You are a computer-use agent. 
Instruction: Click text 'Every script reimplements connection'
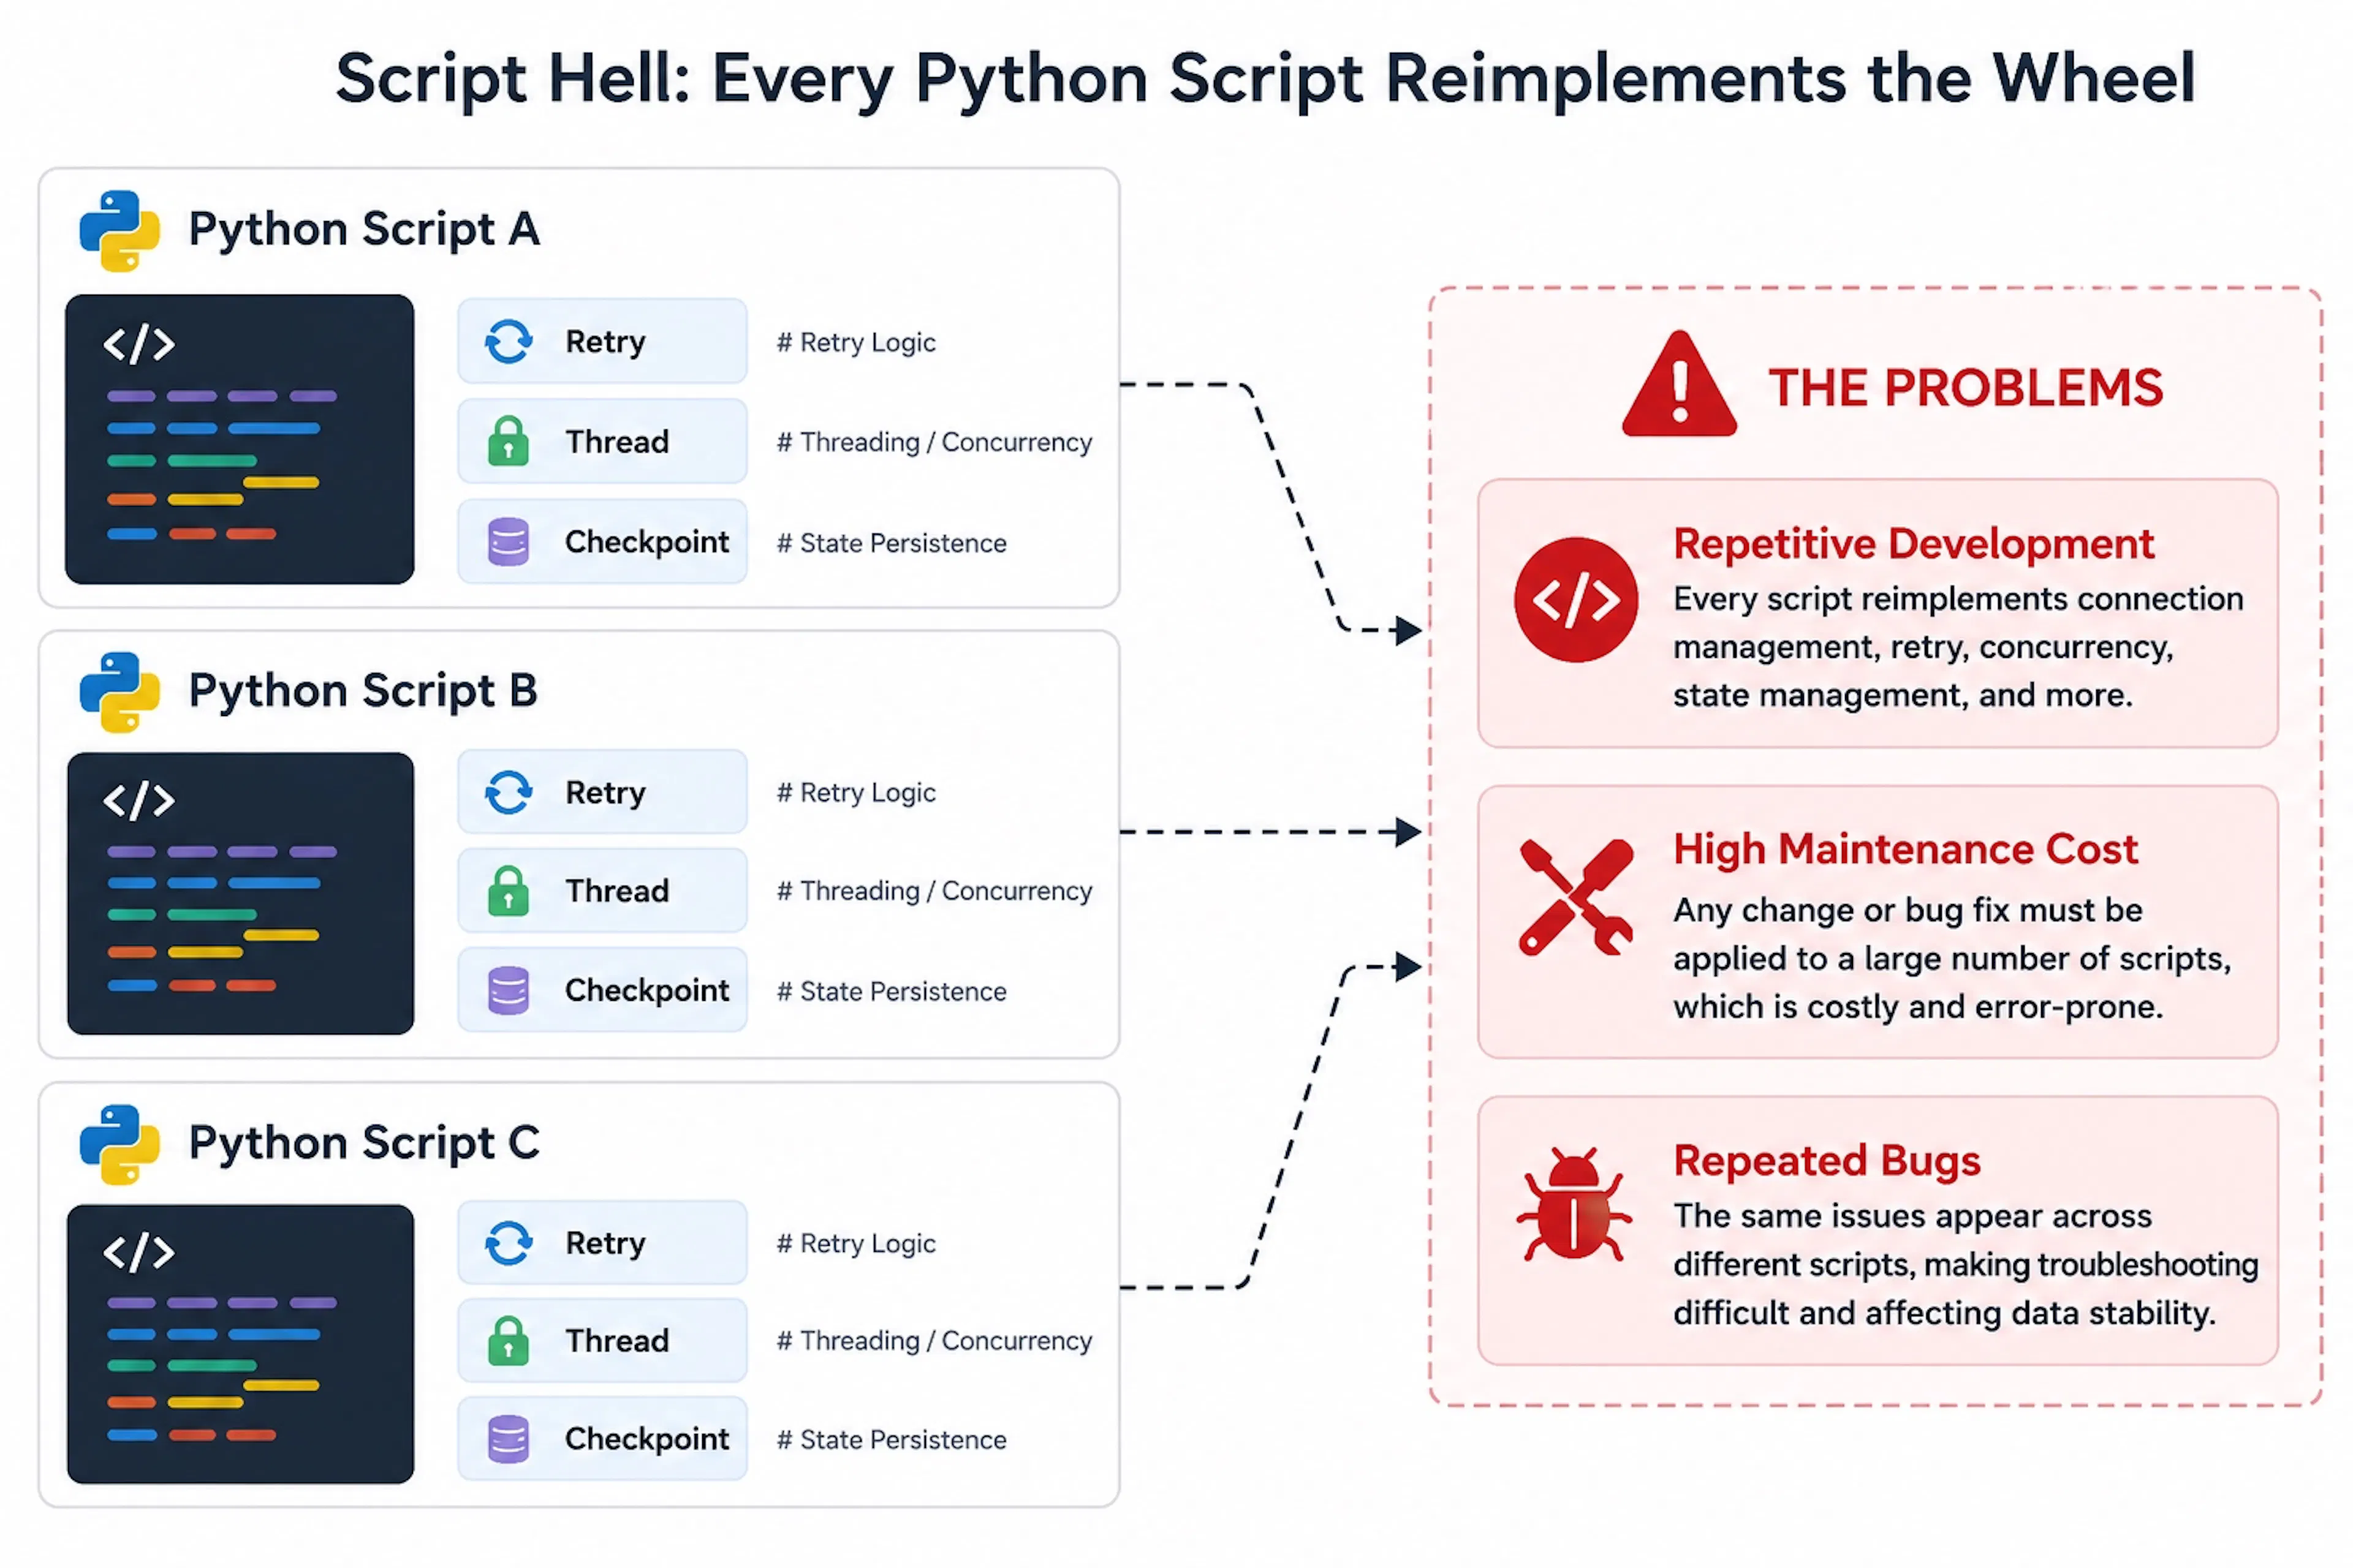click(1959, 599)
